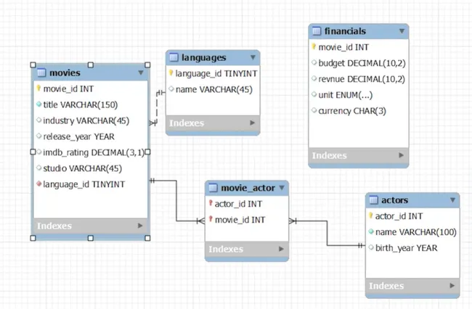Viewport: 472px width, 309px height.
Task: Click the red foreign key diamond of language_id
Action: pyautogui.click(x=38, y=184)
